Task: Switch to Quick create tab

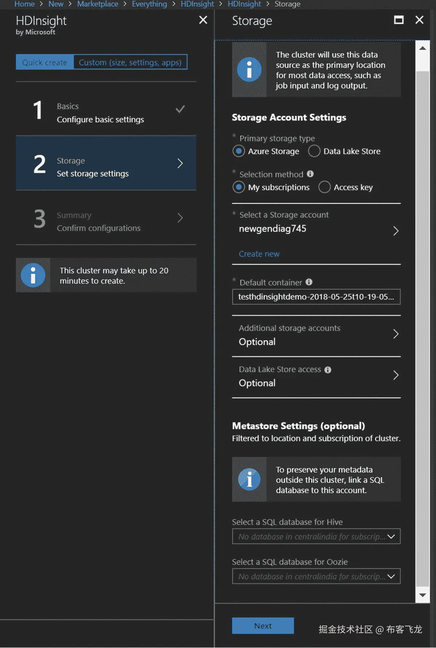Action: point(45,62)
